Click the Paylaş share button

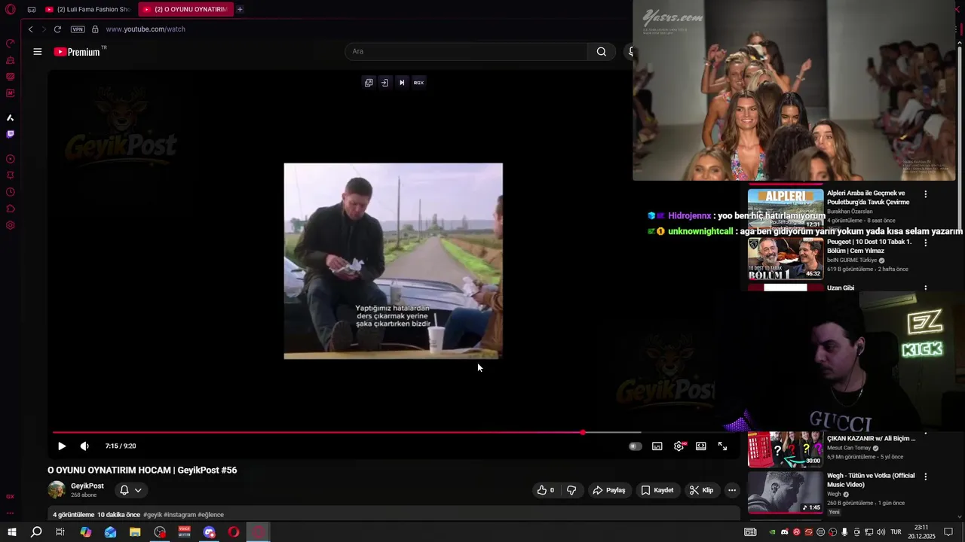[609, 490]
